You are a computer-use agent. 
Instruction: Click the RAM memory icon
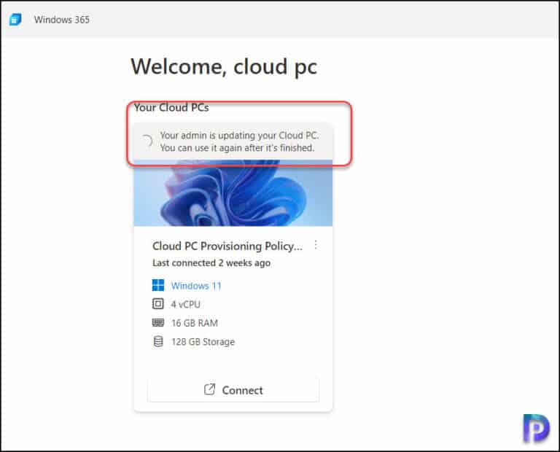coord(157,323)
